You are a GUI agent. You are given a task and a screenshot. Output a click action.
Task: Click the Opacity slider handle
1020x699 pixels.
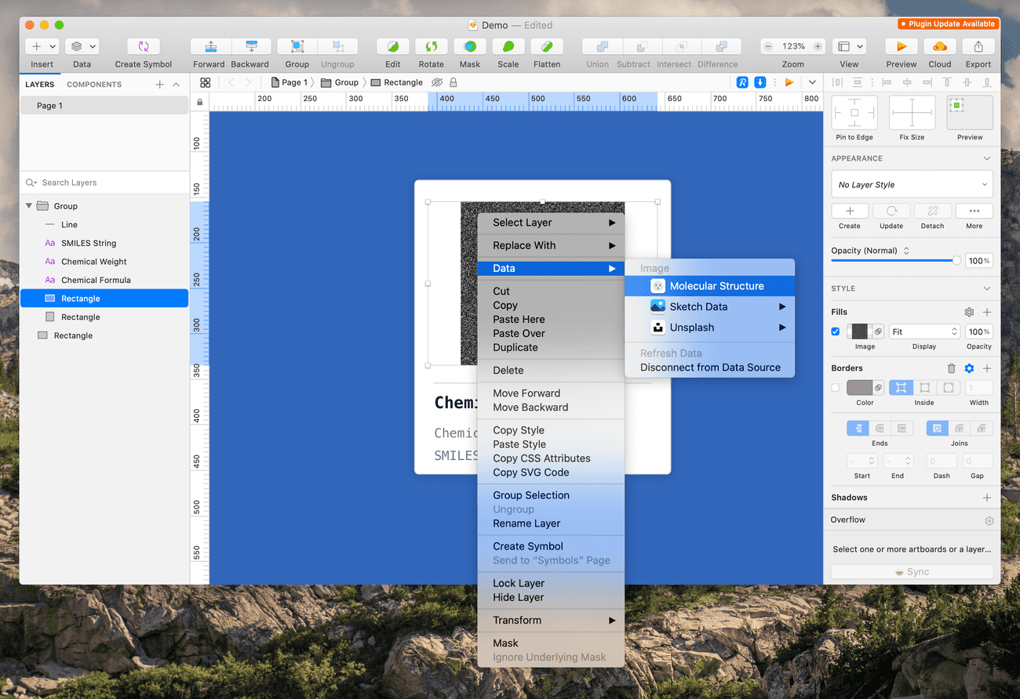pos(956,261)
